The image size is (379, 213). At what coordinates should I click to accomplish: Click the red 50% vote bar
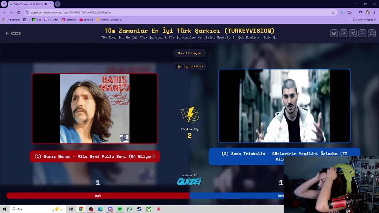(x=98, y=196)
